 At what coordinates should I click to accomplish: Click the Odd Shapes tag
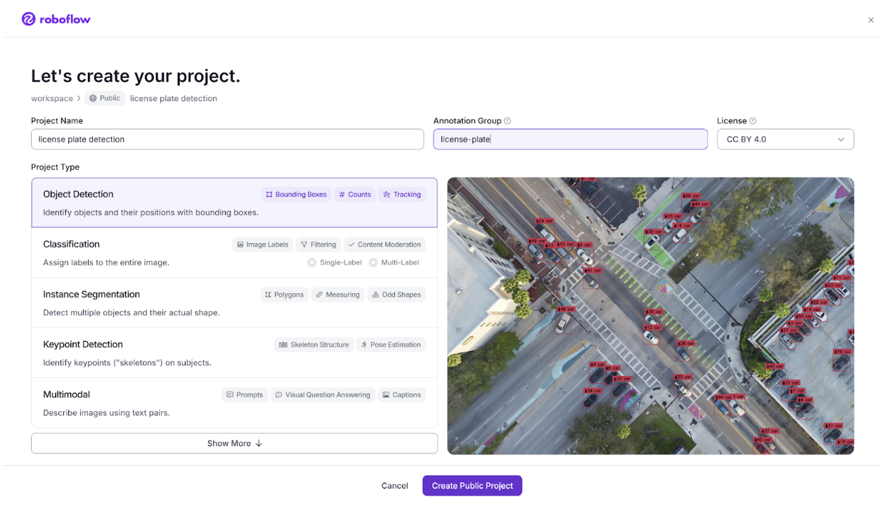tap(396, 294)
